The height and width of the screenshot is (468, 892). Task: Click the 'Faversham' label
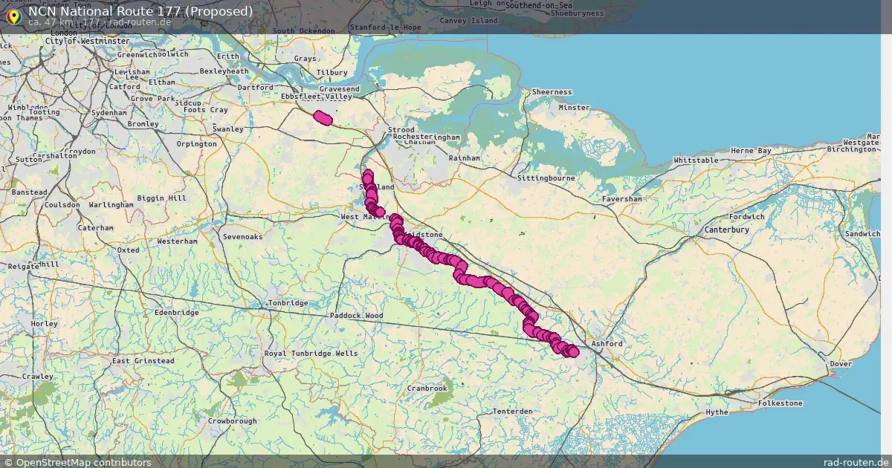(x=621, y=200)
